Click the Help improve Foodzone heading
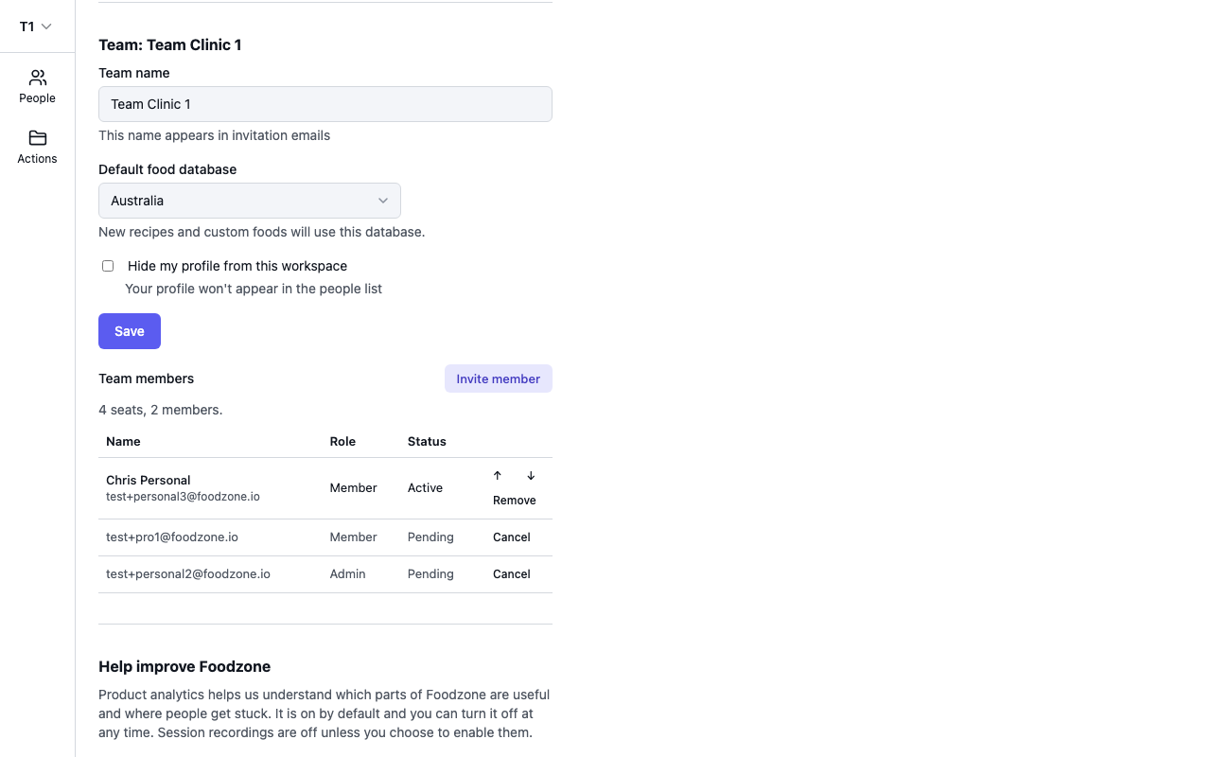 coord(184,666)
